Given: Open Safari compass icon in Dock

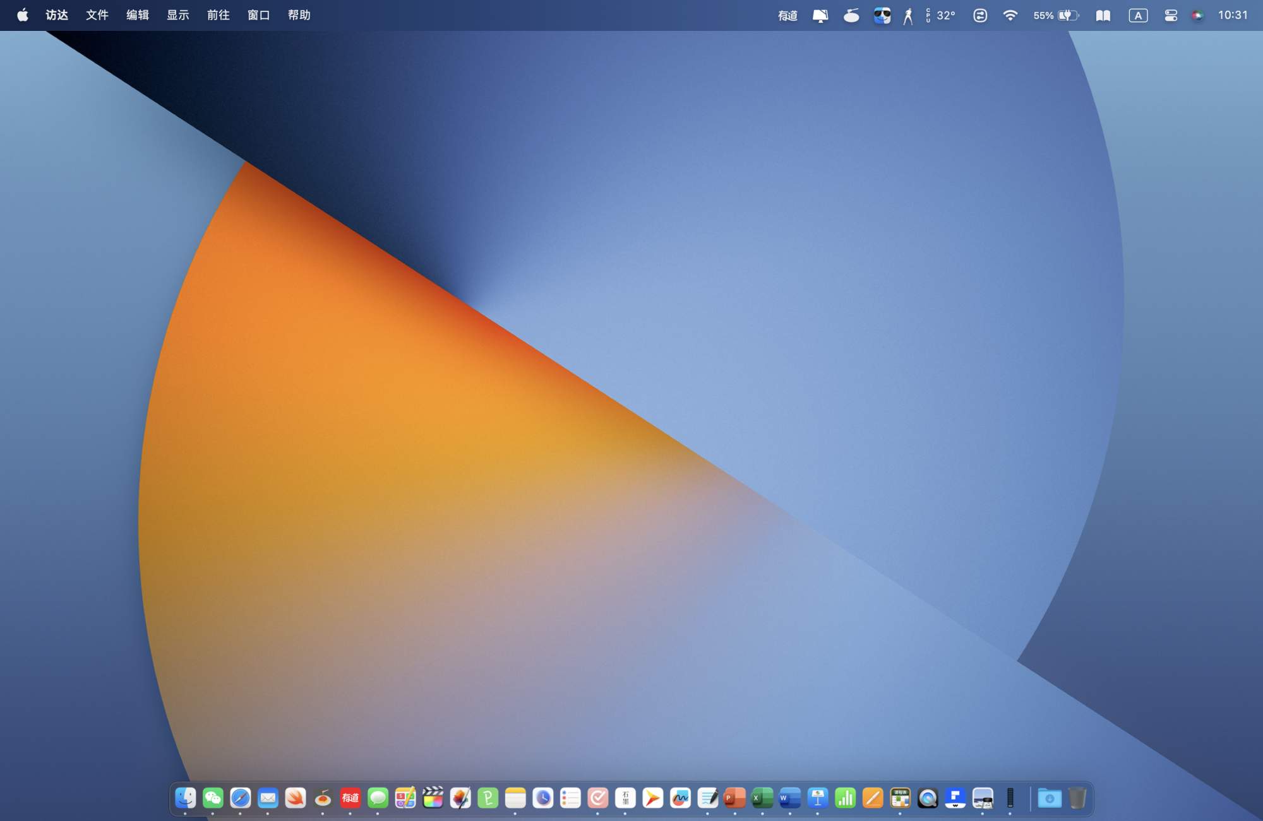Looking at the screenshot, I should pos(240,798).
